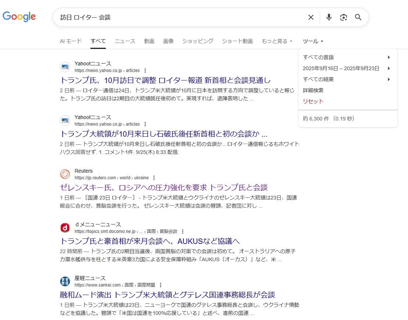Screen dimensions: 408x320
Task: Collapse the ツール menu
Action: tap(313, 41)
